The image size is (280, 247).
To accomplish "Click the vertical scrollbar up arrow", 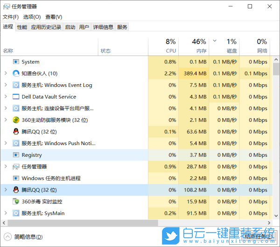I will (x=276, y=60).
